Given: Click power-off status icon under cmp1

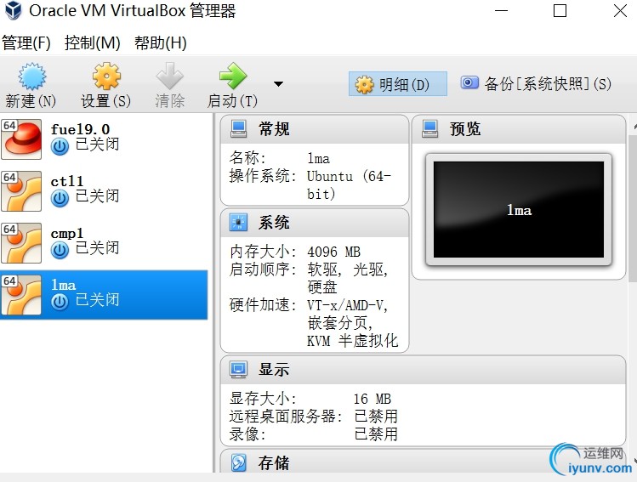Looking at the screenshot, I should point(60,251).
